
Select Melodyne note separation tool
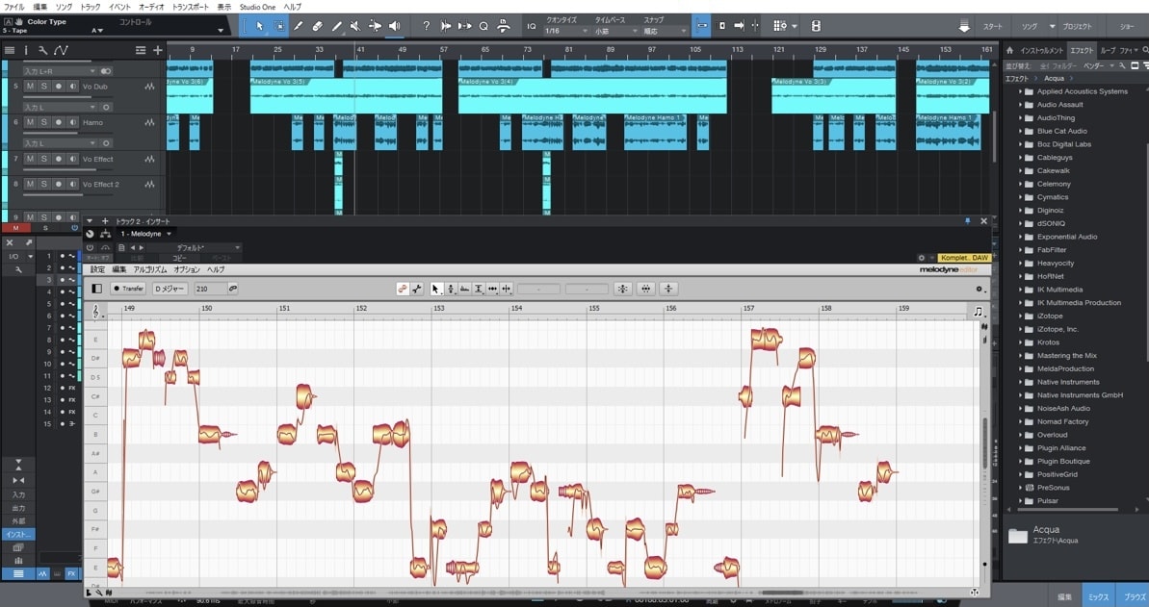(507, 289)
